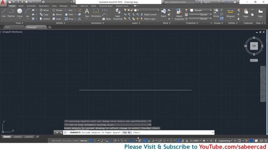This screenshot has width=268, height=150.
Task: Insert a Table
Action: (107, 19)
